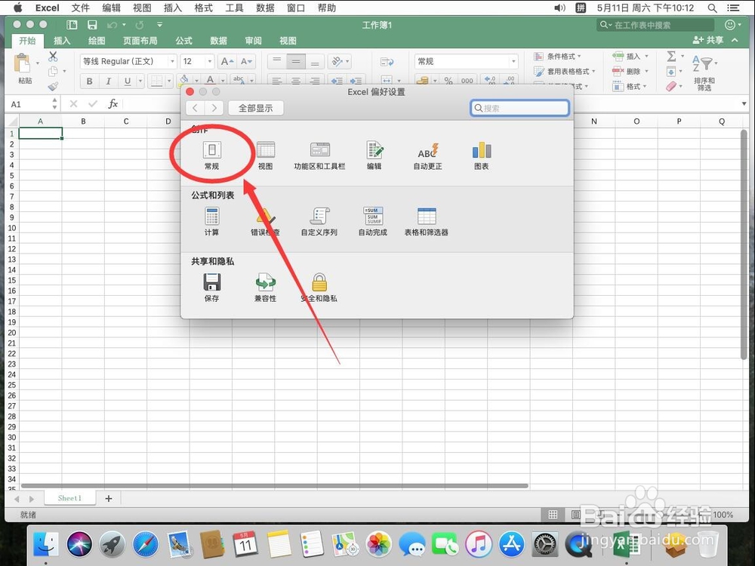Toggle Underline formatting button
The width and height of the screenshot is (755, 566).
127,82
